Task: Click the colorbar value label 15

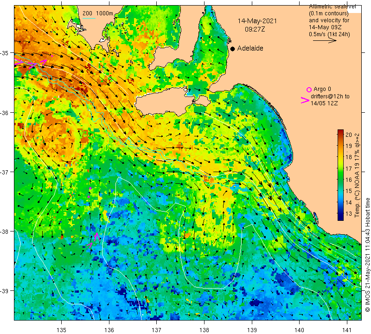Action: click(x=349, y=191)
